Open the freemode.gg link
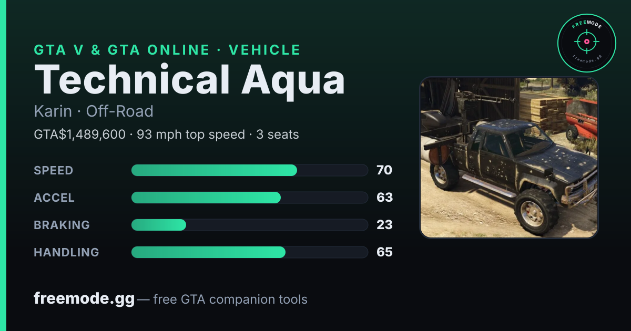 84,299
